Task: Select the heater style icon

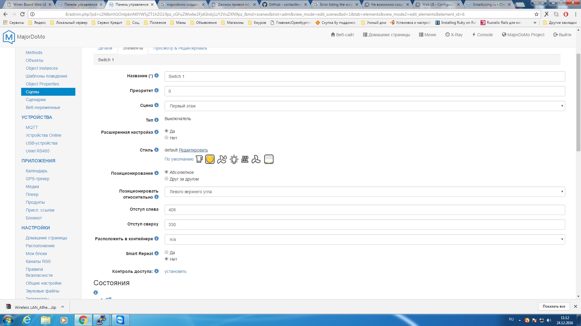Action: point(245,159)
